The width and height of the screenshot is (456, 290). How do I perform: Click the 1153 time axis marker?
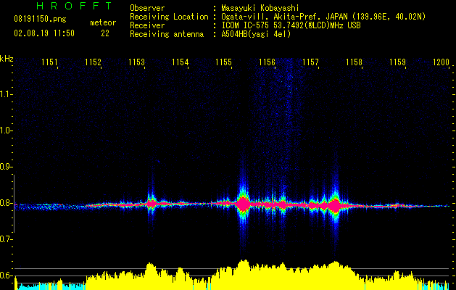point(136,62)
